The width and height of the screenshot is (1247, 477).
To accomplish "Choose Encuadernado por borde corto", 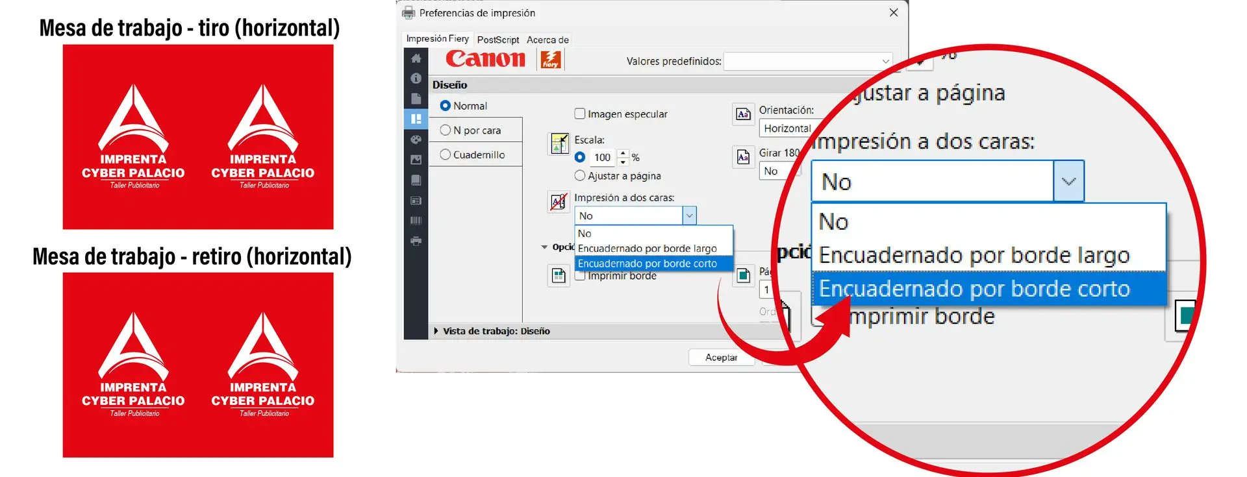I will coord(654,263).
